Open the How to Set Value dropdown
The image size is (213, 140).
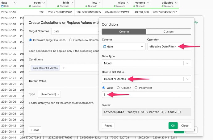146,79
